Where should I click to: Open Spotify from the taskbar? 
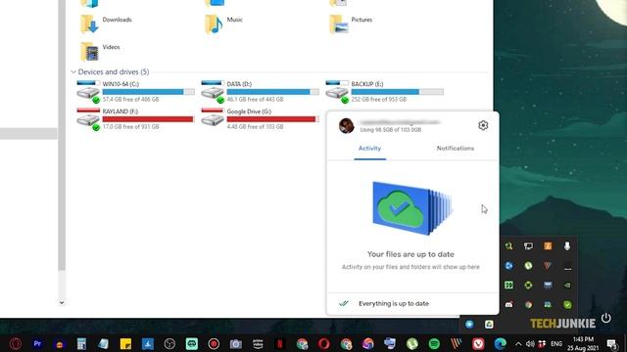pos(434,343)
